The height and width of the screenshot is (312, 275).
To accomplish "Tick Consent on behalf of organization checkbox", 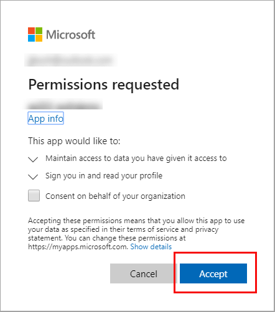I will (34, 195).
